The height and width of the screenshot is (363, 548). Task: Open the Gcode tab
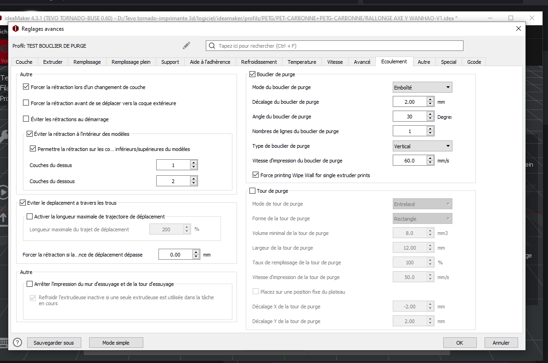click(x=474, y=62)
